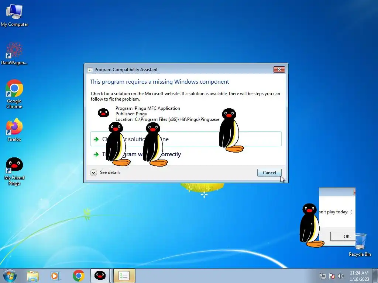The image size is (378, 283).
Task: Switch to Pingu app in taskbar
Action: click(x=100, y=276)
